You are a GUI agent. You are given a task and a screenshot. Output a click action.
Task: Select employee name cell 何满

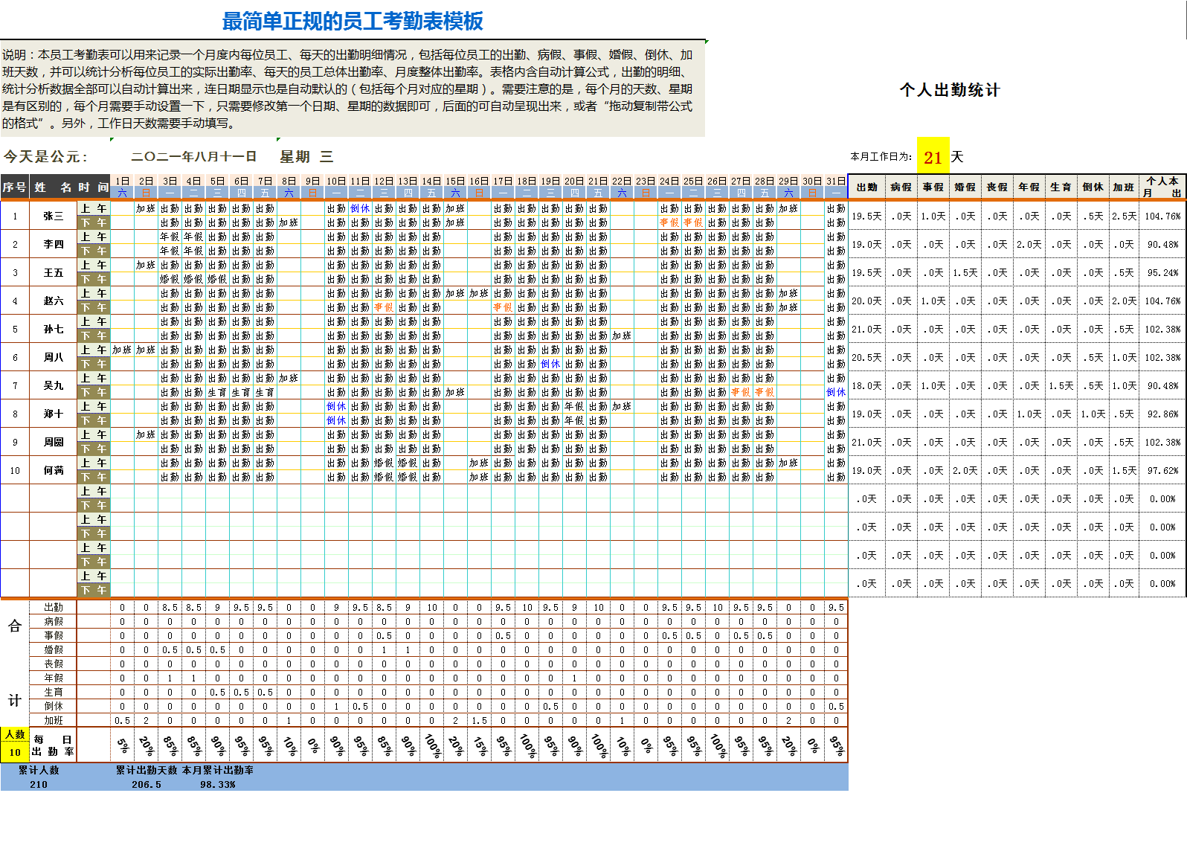click(54, 470)
